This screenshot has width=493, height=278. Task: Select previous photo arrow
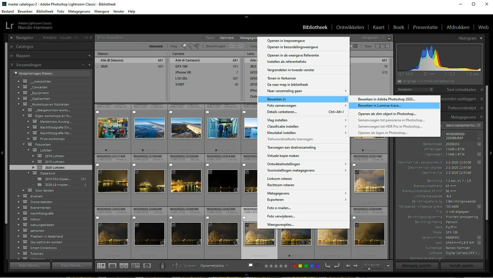[348, 266]
